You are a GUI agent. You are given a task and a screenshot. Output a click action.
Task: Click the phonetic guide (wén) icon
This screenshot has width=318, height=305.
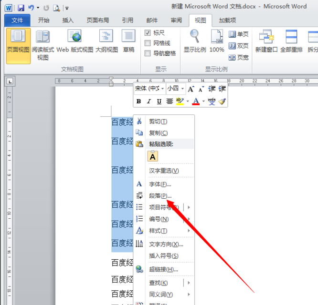(212, 101)
